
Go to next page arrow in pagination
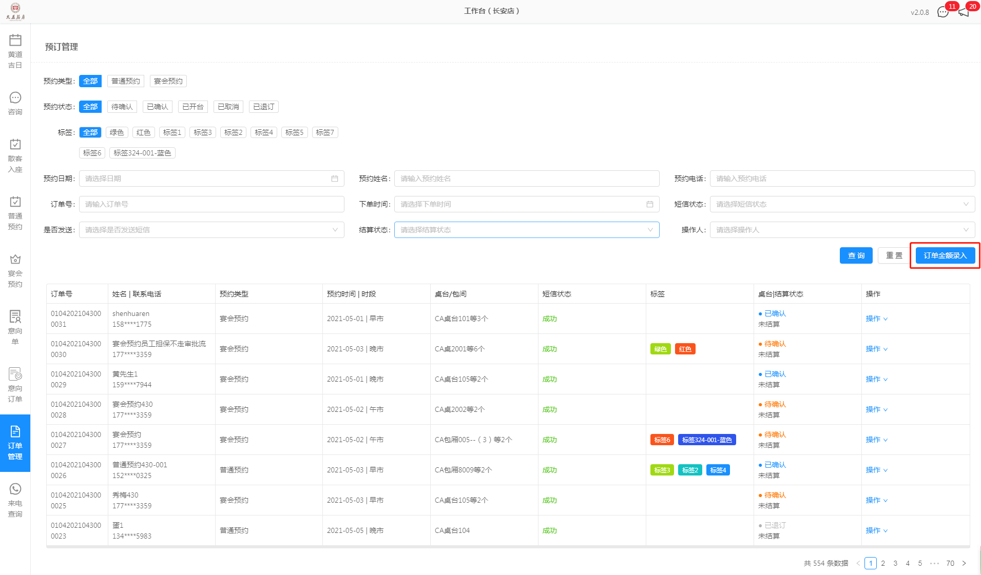tap(964, 563)
